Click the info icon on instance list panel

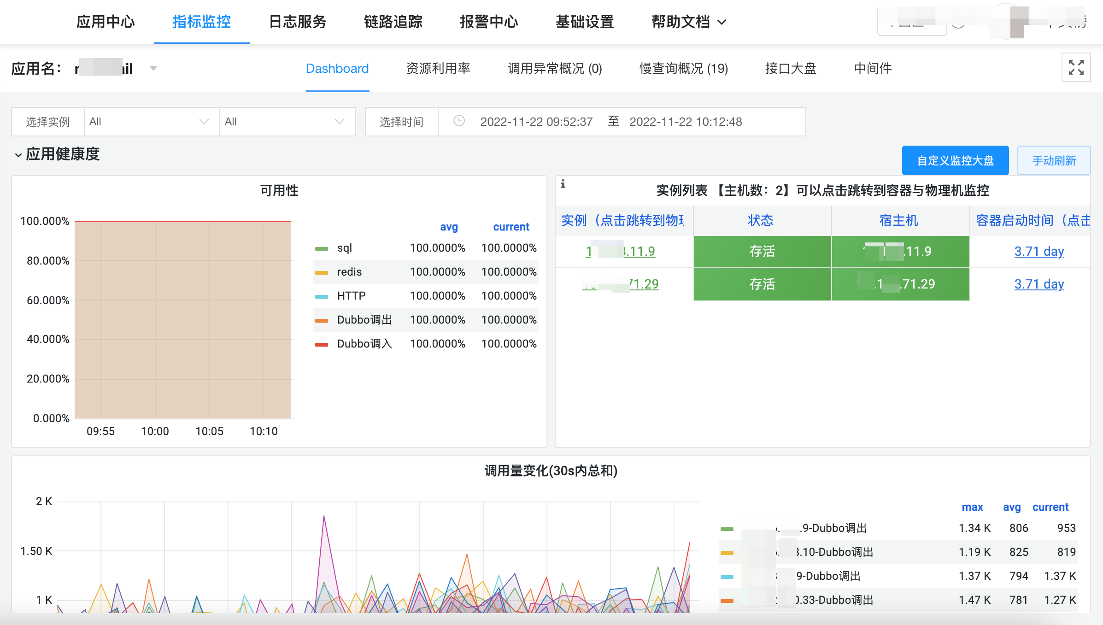pyautogui.click(x=563, y=184)
